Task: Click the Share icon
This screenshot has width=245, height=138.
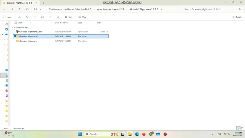Action: coord(50,17)
